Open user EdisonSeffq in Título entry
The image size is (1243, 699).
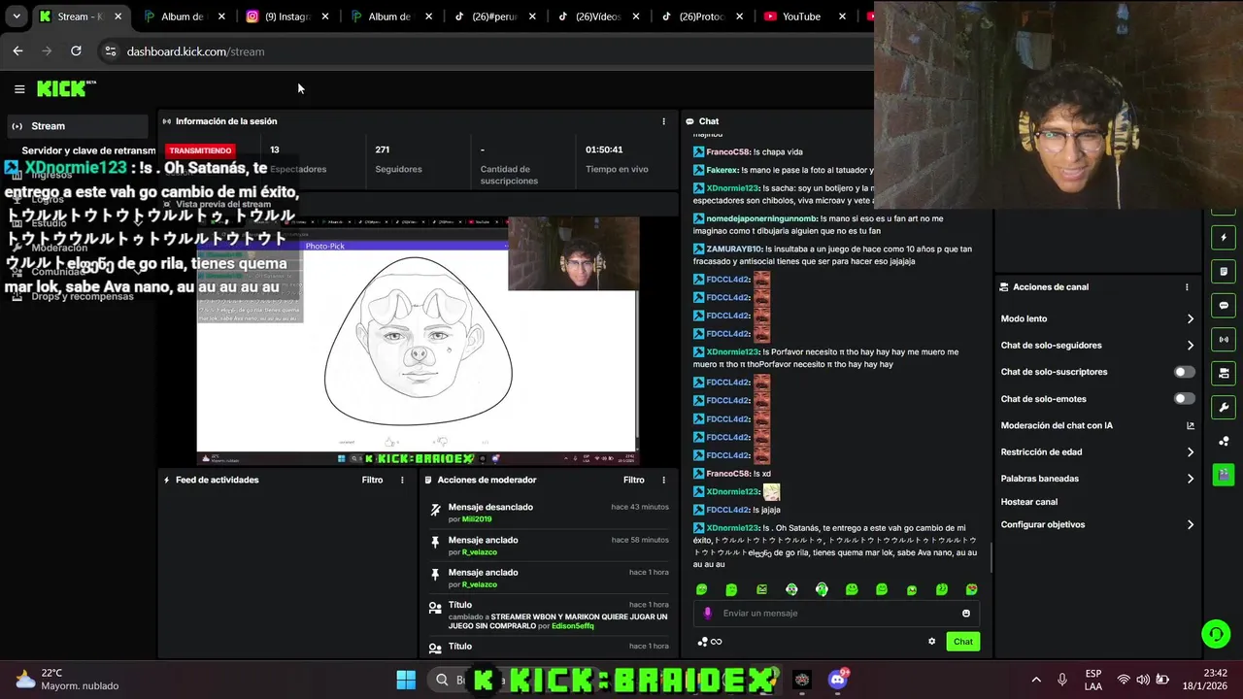click(x=572, y=626)
